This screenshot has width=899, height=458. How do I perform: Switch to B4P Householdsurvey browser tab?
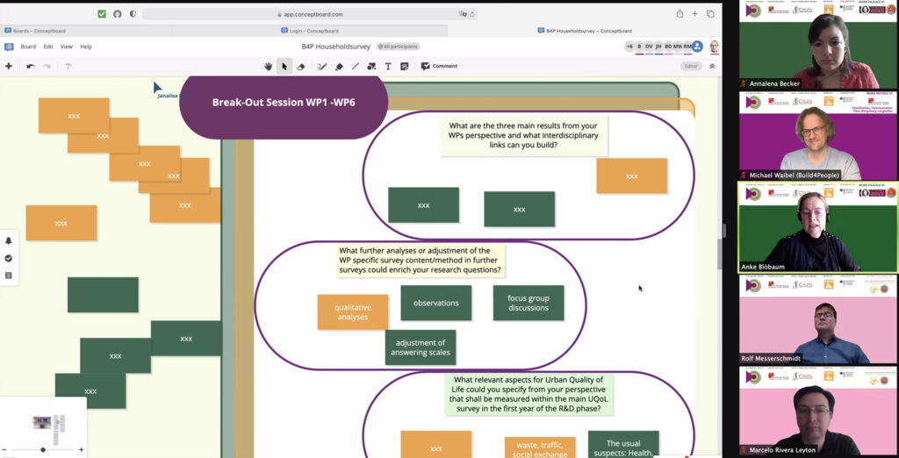tap(585, 31)
